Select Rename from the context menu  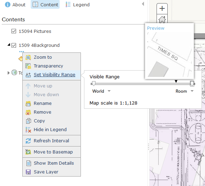[52, 103]
